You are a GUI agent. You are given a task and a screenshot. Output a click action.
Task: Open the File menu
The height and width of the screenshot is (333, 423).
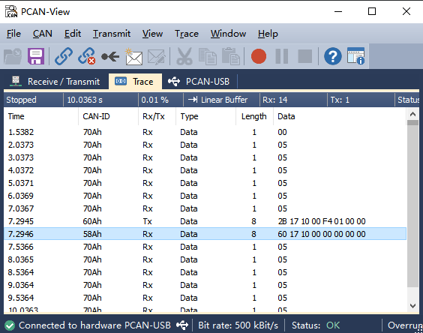13,34
